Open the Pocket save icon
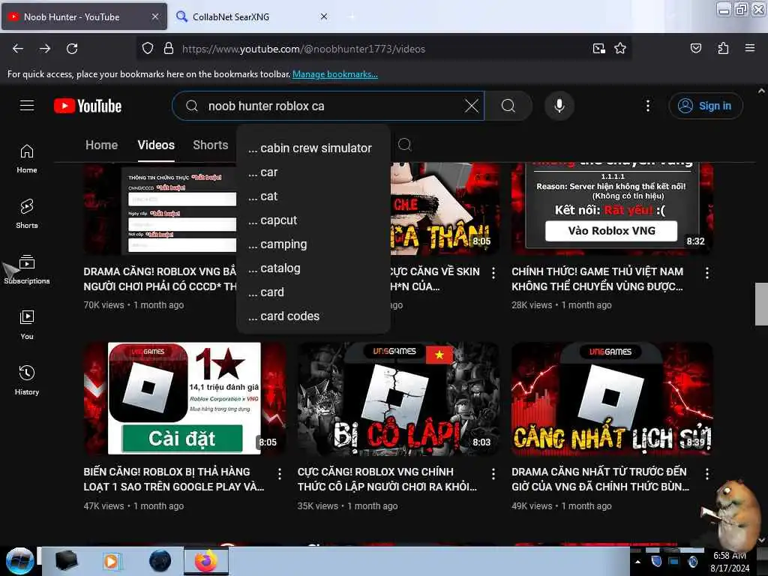The image size is (768, 576). [x=695, y=49]
